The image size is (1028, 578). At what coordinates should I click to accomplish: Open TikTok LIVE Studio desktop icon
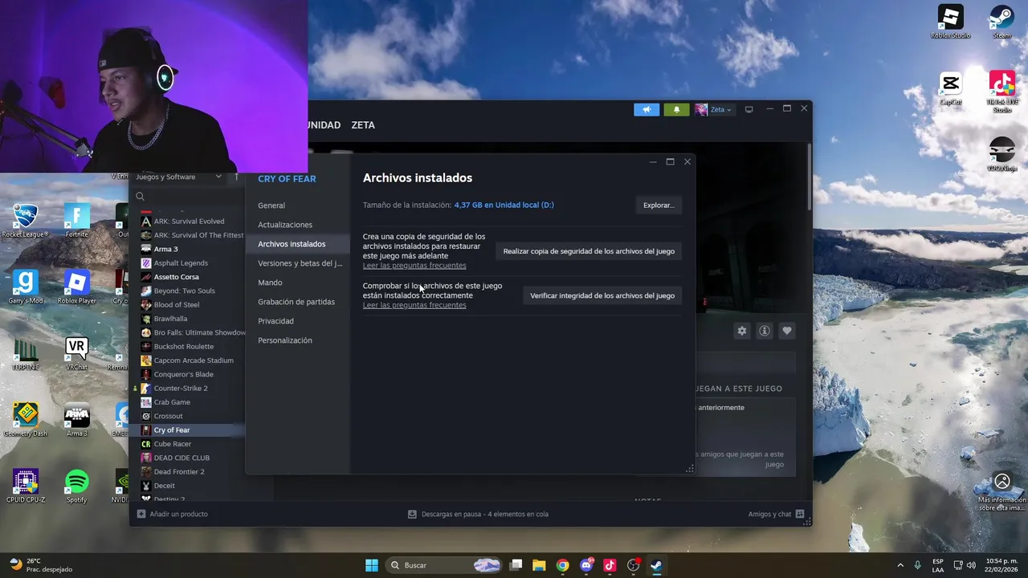pyautogui.click(x=1001, y=91)
